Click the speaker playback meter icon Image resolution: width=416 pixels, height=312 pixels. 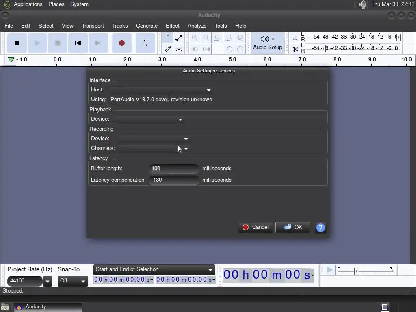pos(295,49)
